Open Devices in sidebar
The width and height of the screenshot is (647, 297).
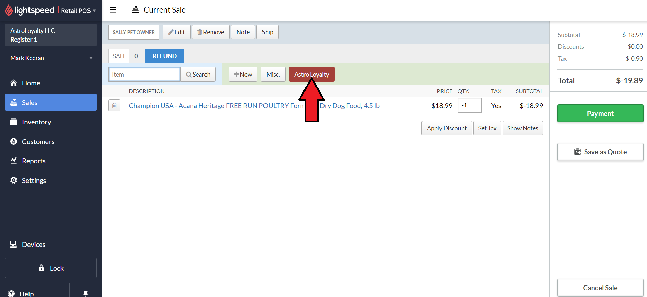tap(51, 245)
